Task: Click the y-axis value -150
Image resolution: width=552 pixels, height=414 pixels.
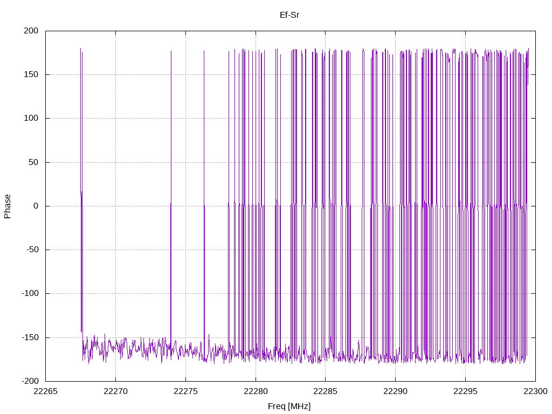Action: point(30,337)
